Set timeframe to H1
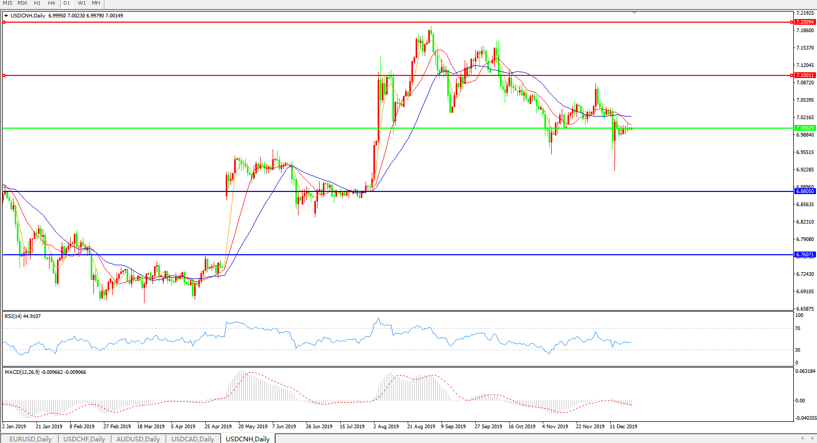The width and height of the screenshot is (817, 443). 37,3
